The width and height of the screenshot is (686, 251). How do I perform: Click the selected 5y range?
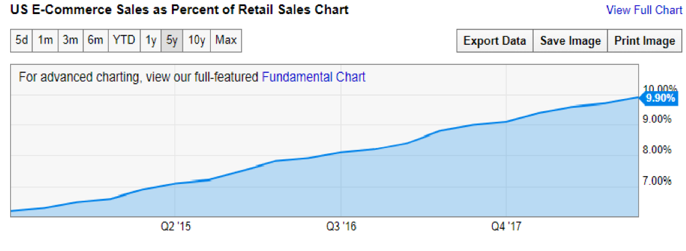pyautogui.click(x=172, y=41)
